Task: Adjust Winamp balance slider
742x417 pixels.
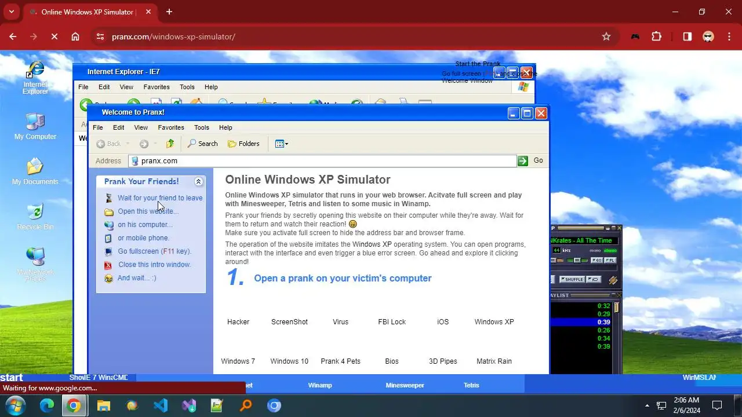Action: coord(577,260)
